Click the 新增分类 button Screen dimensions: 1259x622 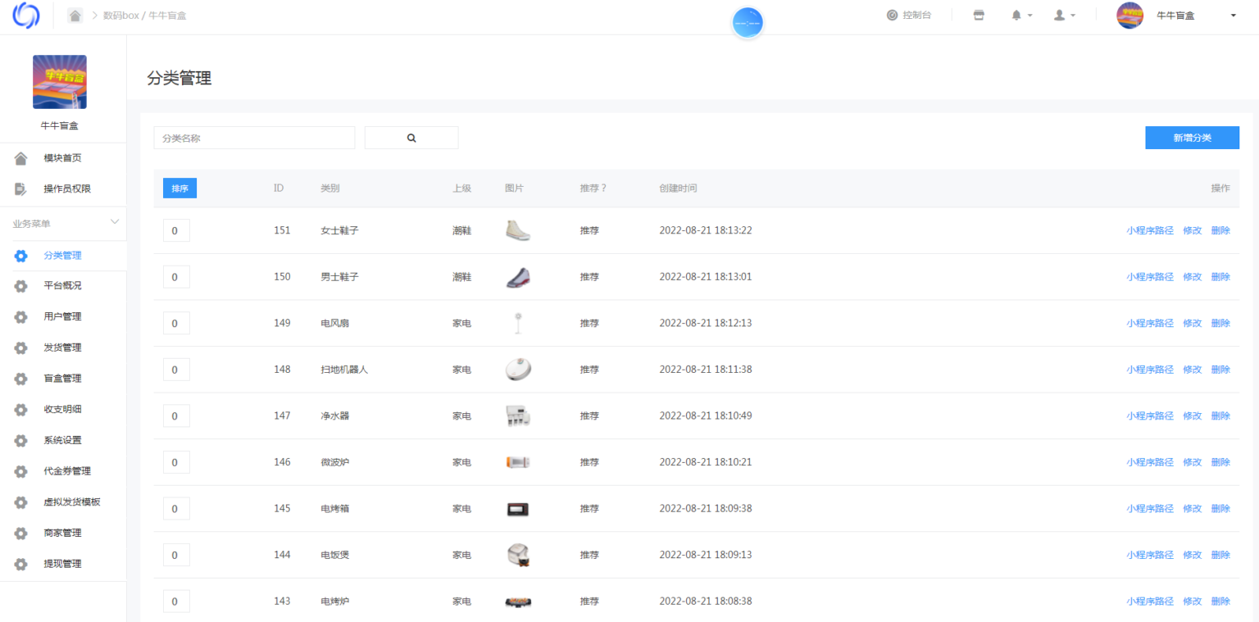(x=1192, y=138)
